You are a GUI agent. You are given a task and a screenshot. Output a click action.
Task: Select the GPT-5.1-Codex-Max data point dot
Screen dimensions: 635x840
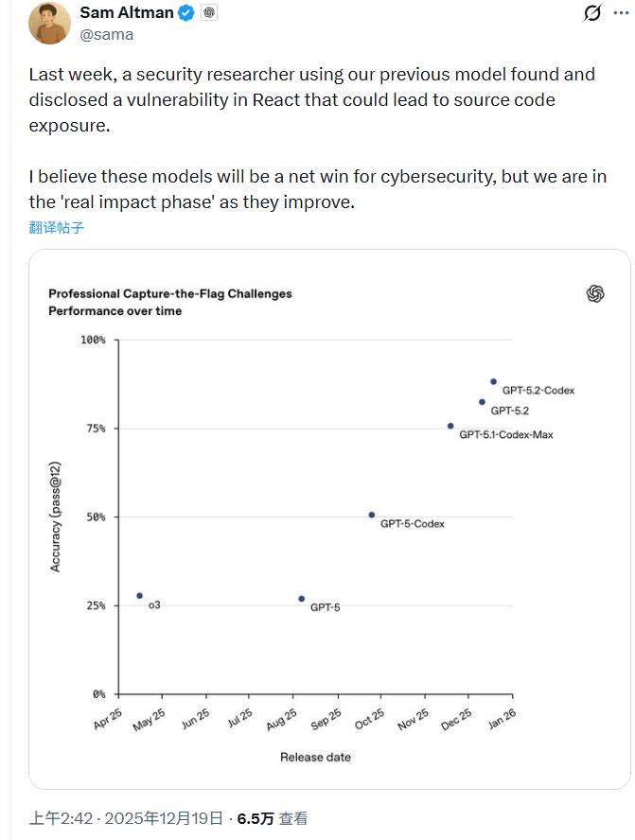click(x=450, y=427)
